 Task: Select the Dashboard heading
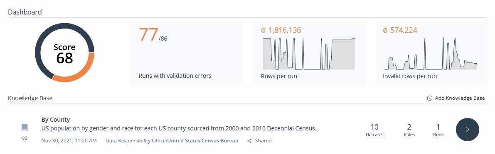click(25, 12)
